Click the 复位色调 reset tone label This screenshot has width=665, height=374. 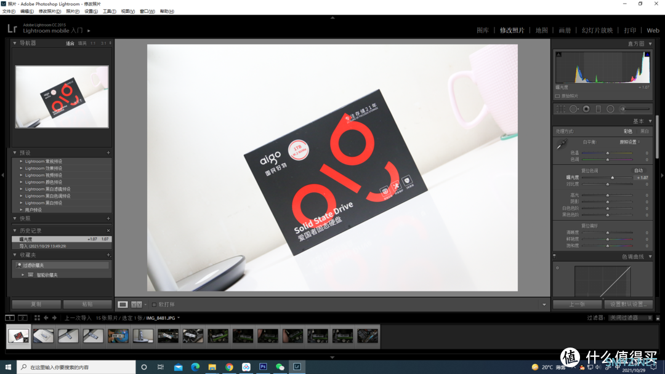[x=589, y=170]
